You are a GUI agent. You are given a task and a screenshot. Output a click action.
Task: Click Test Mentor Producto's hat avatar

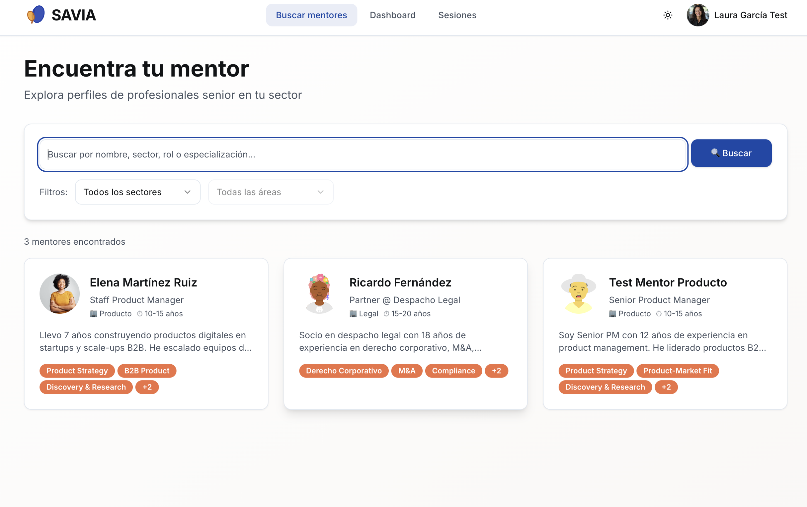[x=578, y=293]
